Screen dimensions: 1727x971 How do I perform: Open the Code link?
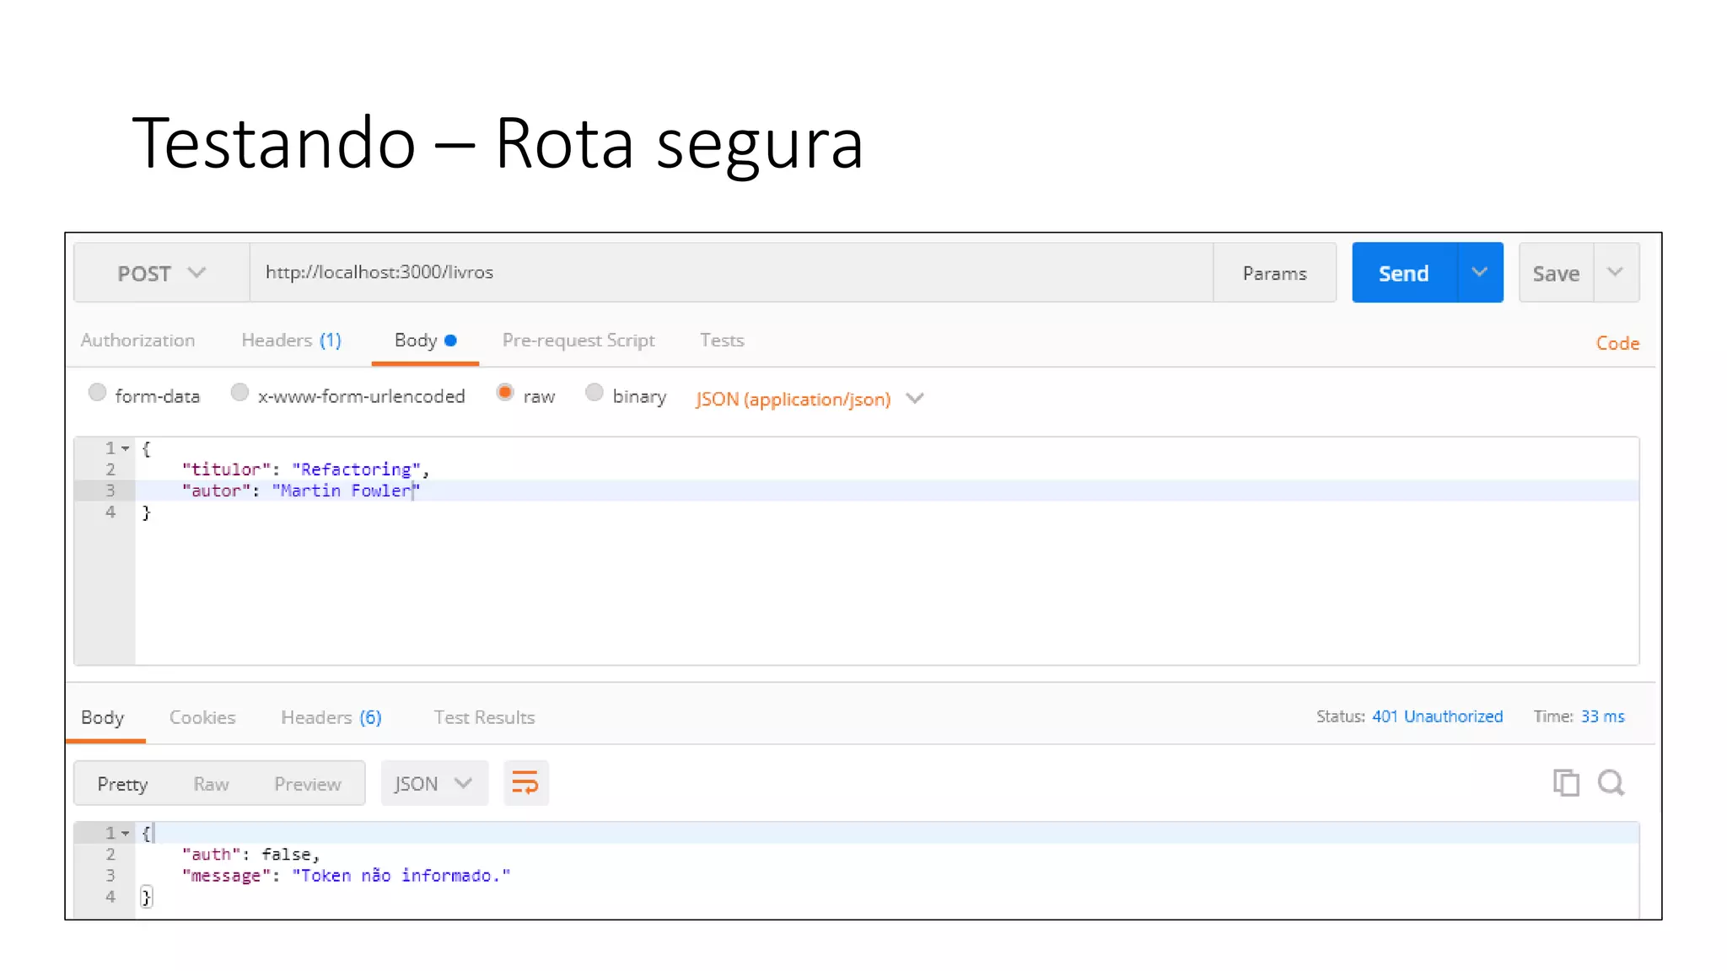1617,343
